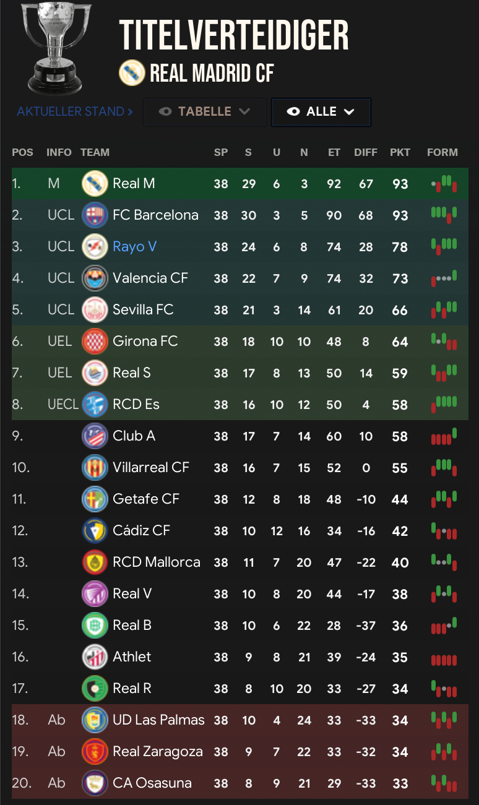
Task: Sort the table by DIFF column
Action: pyautogui.click(x=366, y=152)
